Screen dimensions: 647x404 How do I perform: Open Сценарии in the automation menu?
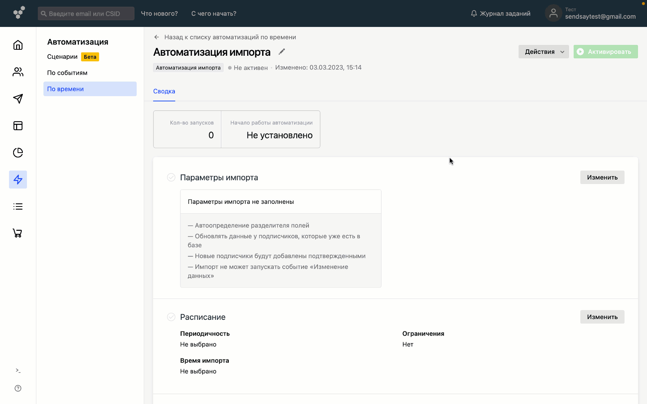pos(63,57)
